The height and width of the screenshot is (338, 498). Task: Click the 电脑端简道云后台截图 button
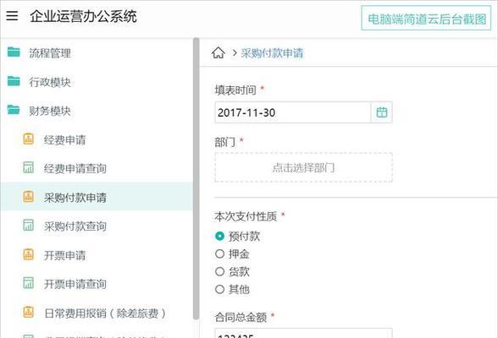pos(427,19)
